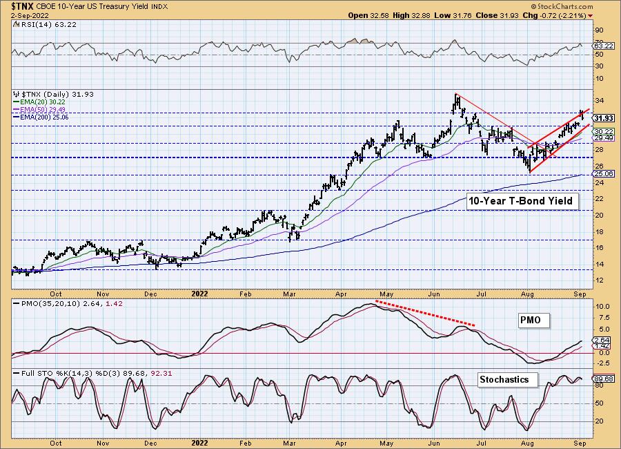Click the '$TNX (Daily) 31.93' legend text
Image resolution: width=621 pixels, height=449 pixels.
57,95
